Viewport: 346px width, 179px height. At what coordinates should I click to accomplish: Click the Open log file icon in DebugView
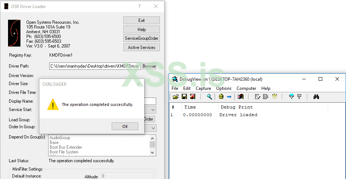(x=176, y=96)
